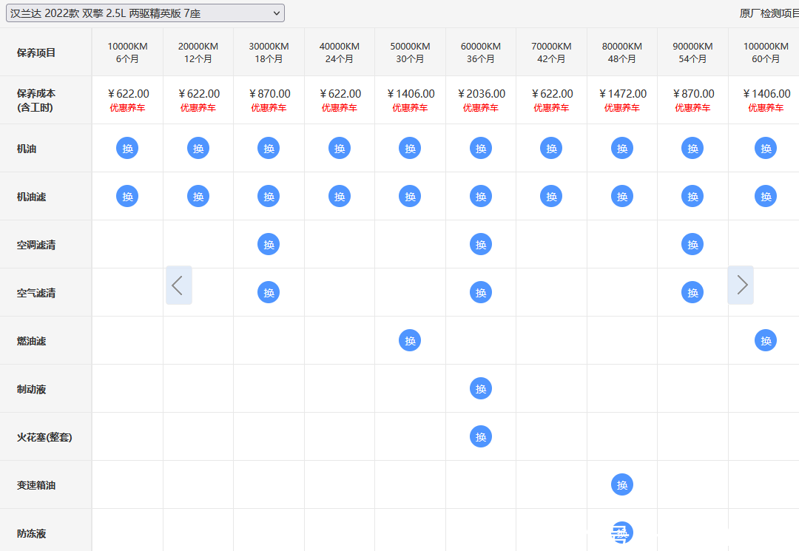The height and width of the screenshot is (551, 799).
Task: Click 燃油滤 replace icon under 100000KM
Action: point(766,340)
